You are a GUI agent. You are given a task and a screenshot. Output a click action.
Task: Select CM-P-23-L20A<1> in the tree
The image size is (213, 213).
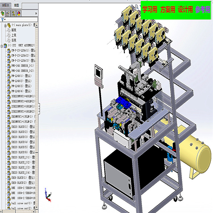(x=20, y=50)
